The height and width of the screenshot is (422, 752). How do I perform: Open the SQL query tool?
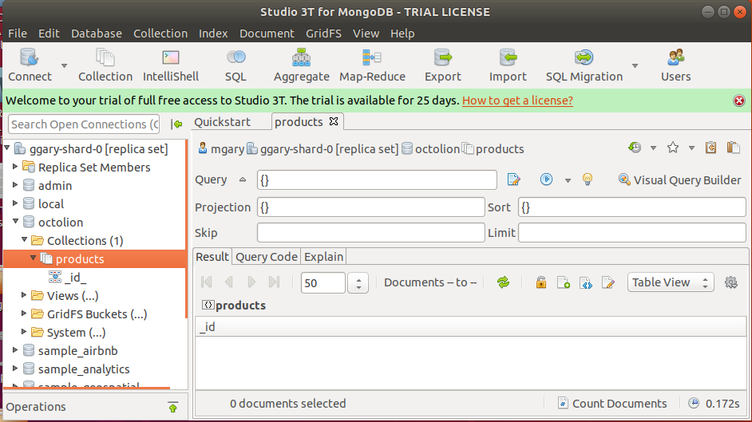235,65
